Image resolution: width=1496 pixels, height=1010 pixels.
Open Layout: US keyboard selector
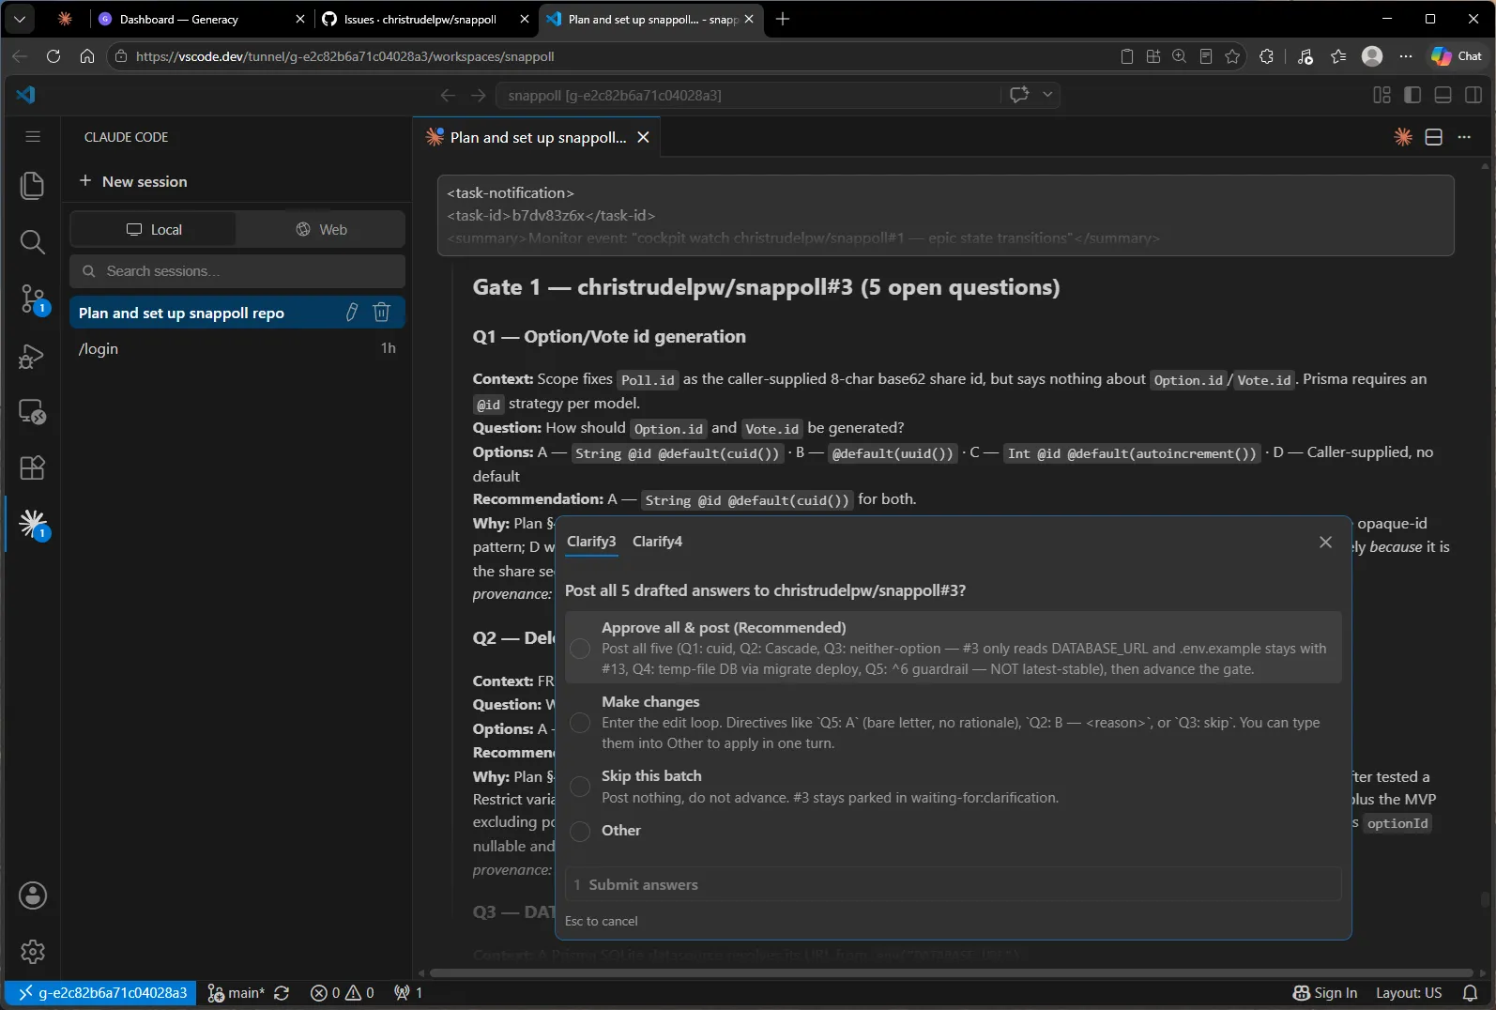click(x=1408, y=992)
